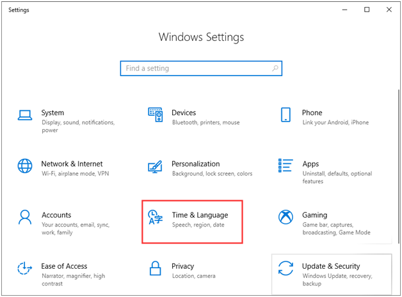402x297 pixels.
Task: Click the 'Bluetooth, printers, mouse' description
Action: [206, 122]
